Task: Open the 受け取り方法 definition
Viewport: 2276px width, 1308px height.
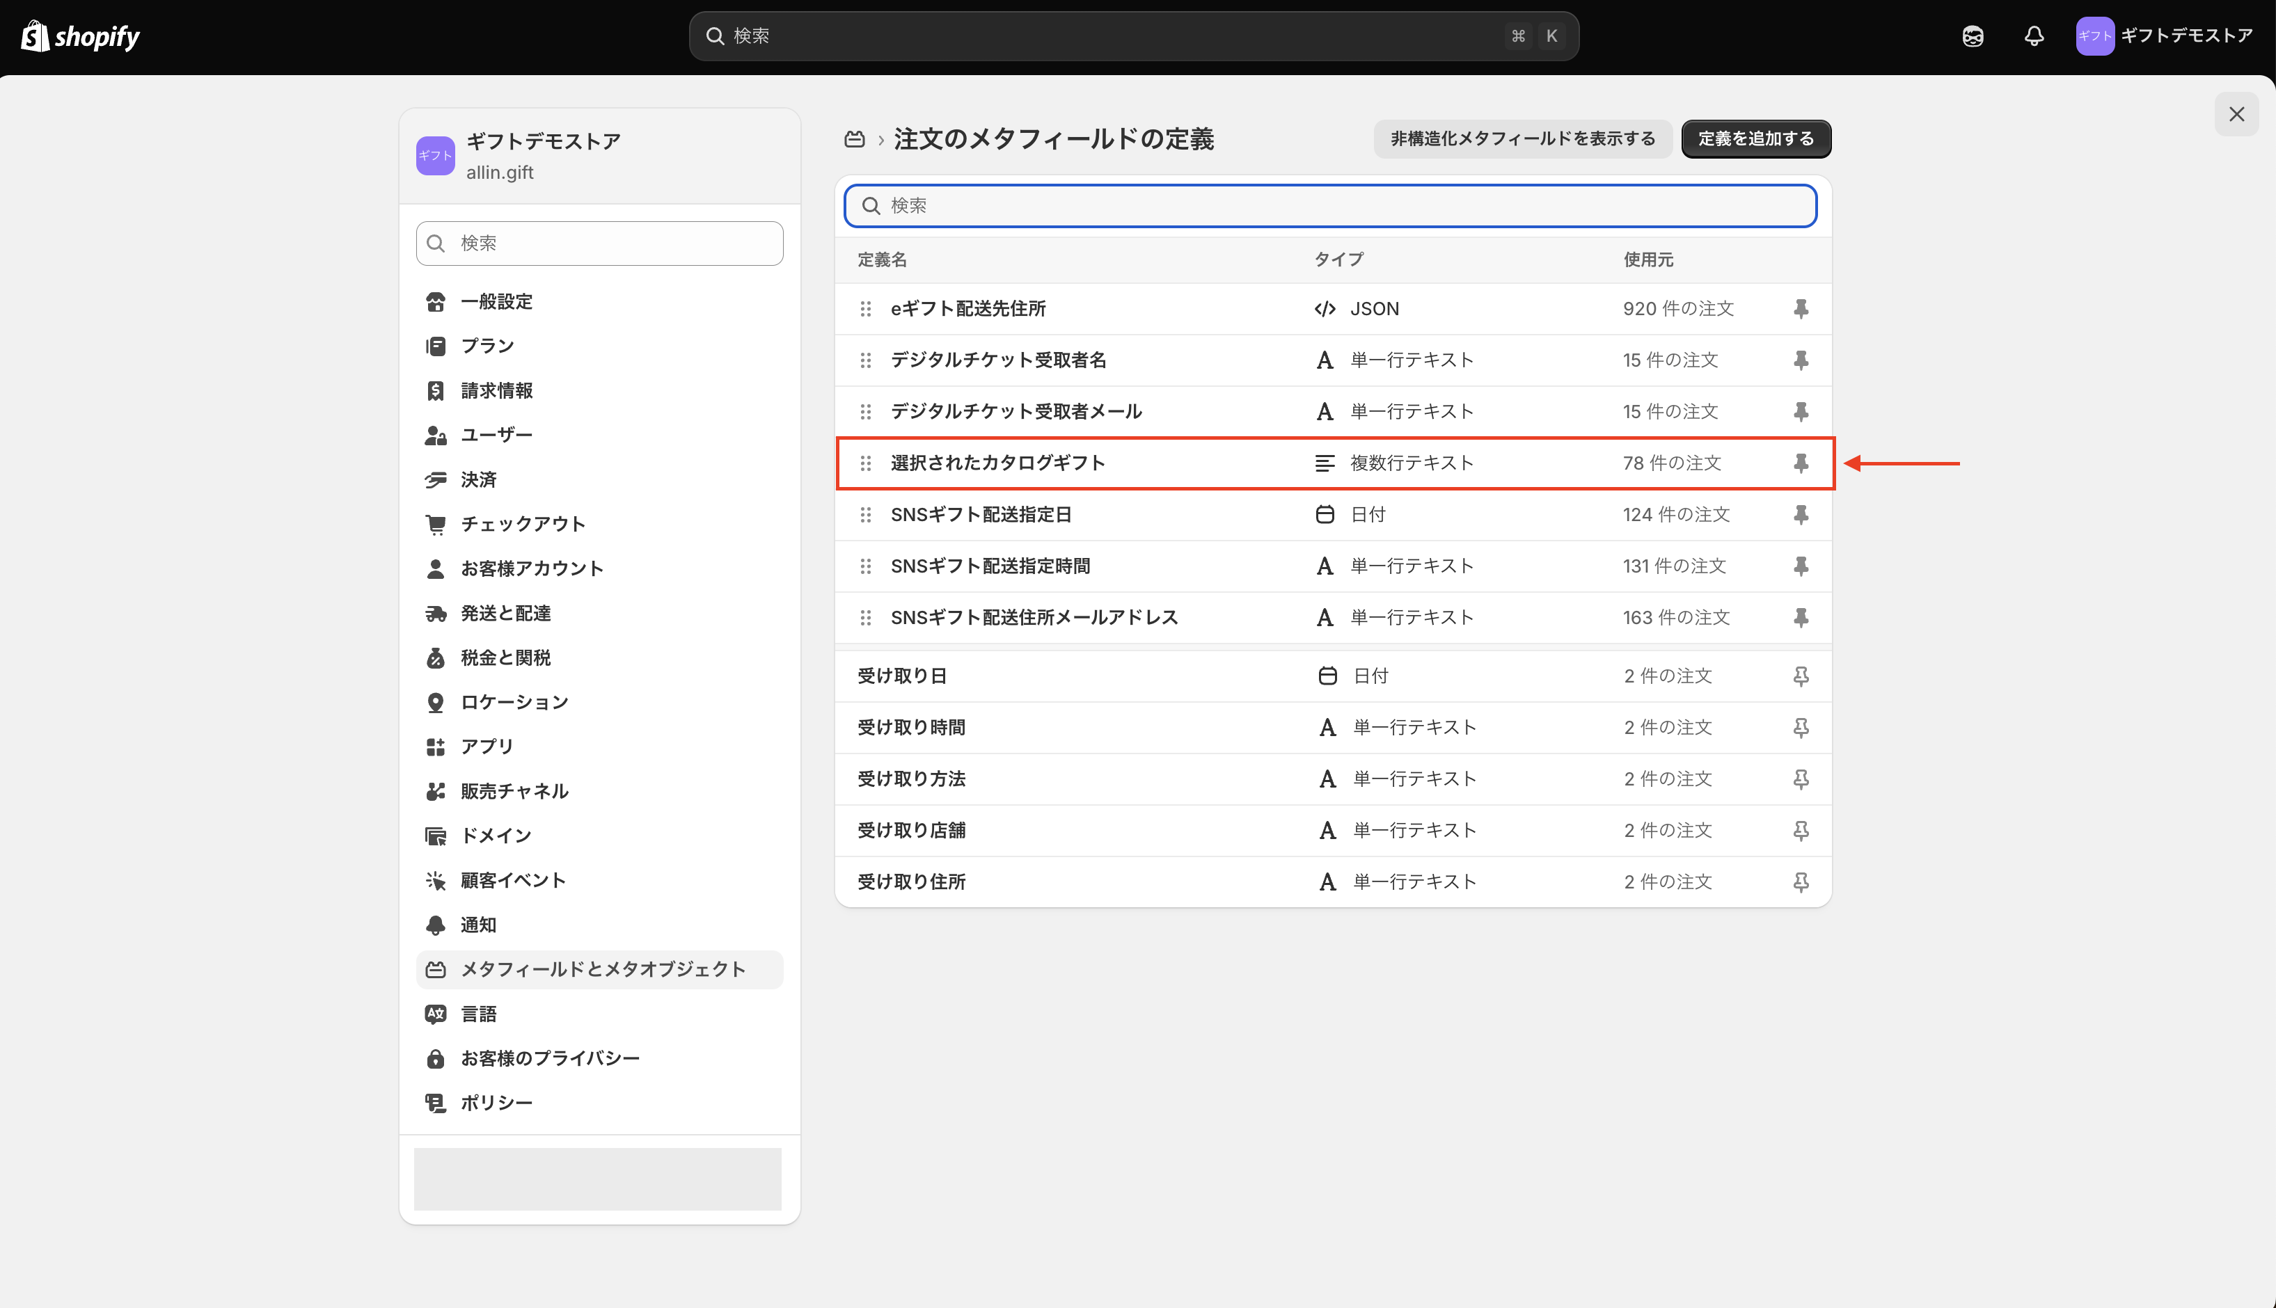Action: coord(911,779)
